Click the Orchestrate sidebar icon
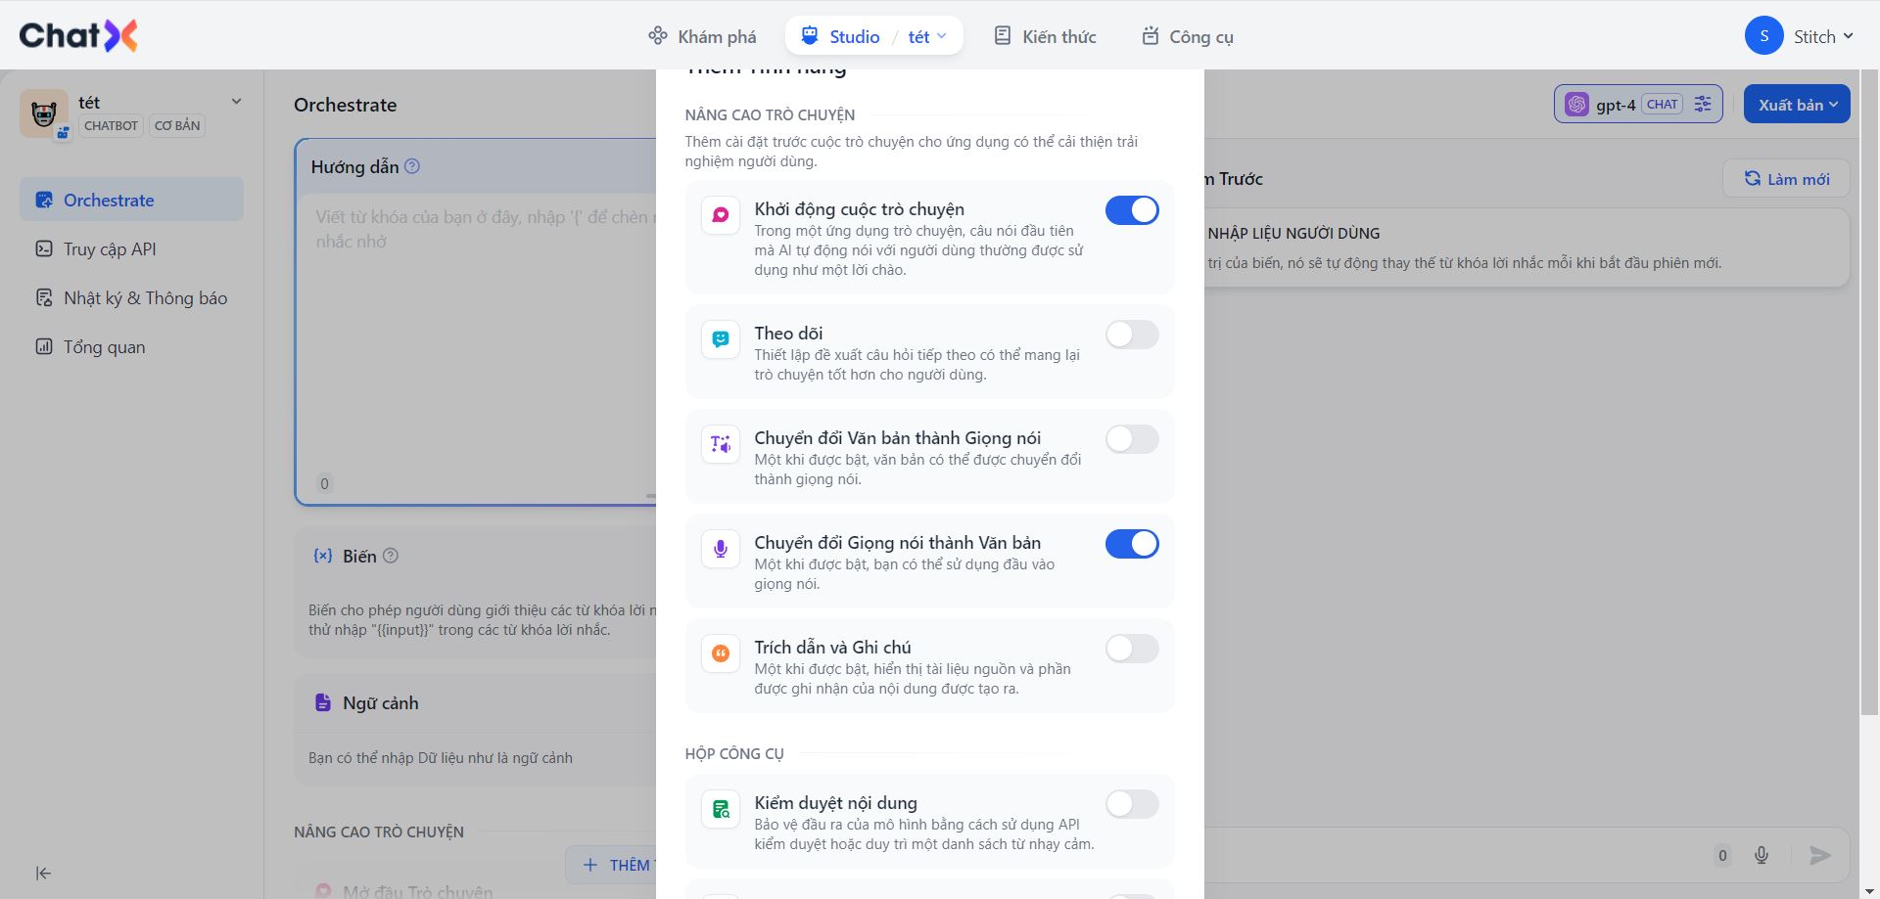Screen dimensions: 1880x899 tap(44, 200)
